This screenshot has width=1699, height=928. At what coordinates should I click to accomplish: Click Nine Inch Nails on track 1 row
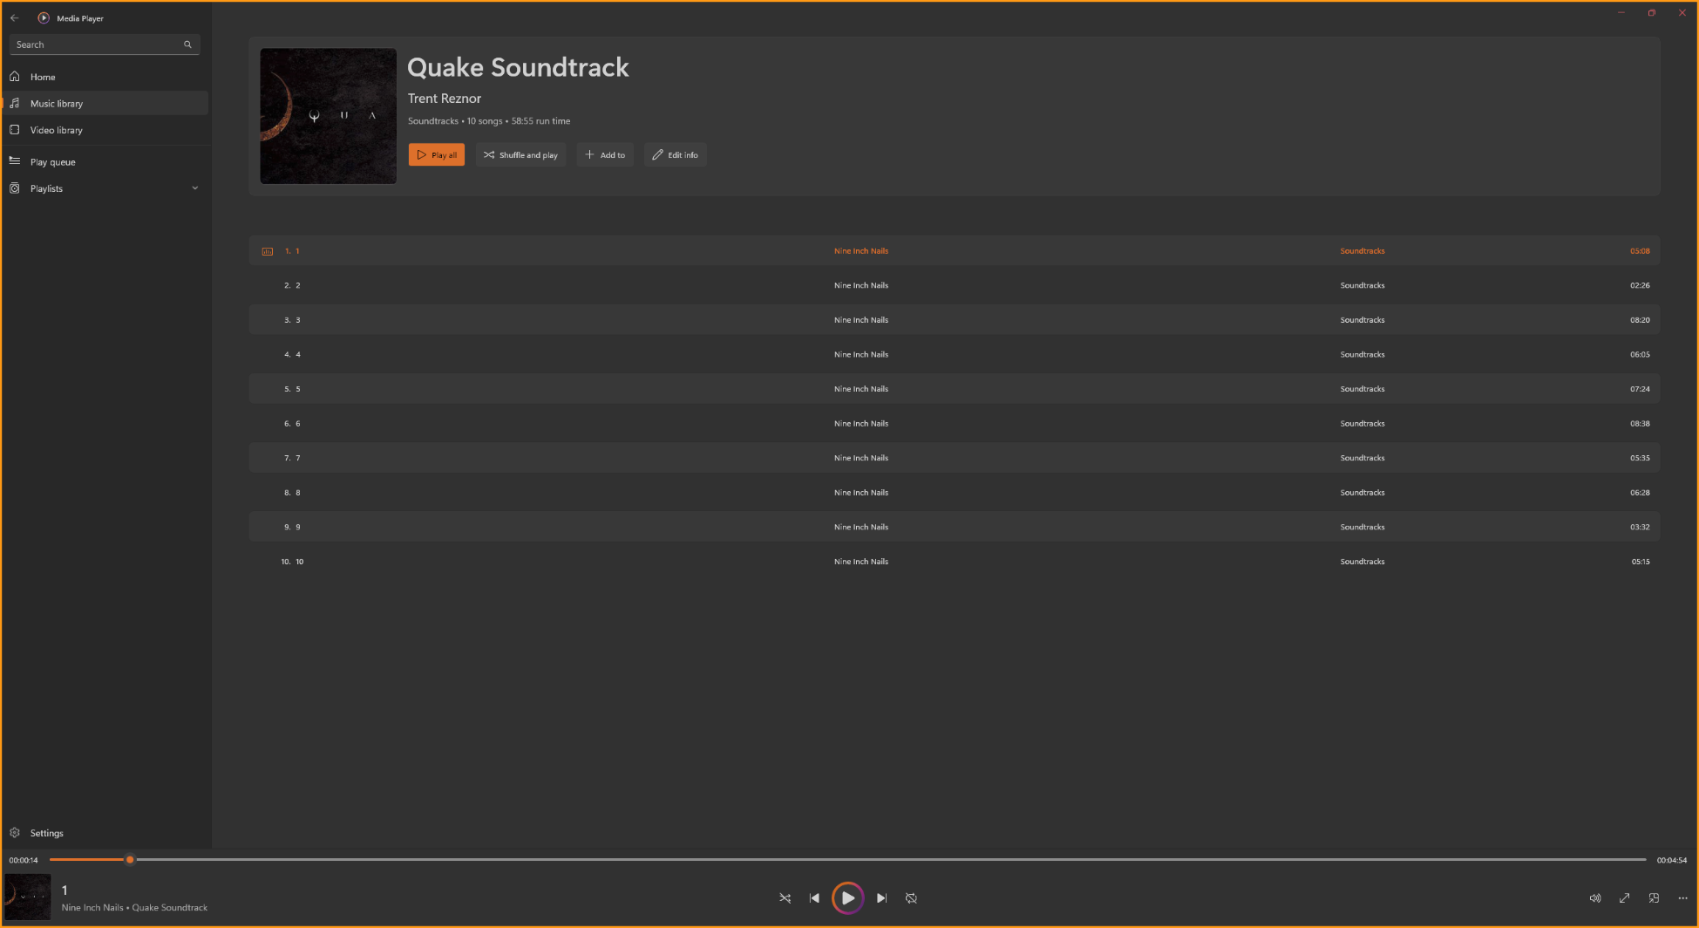pyautogui.click(x=861, y=251)
